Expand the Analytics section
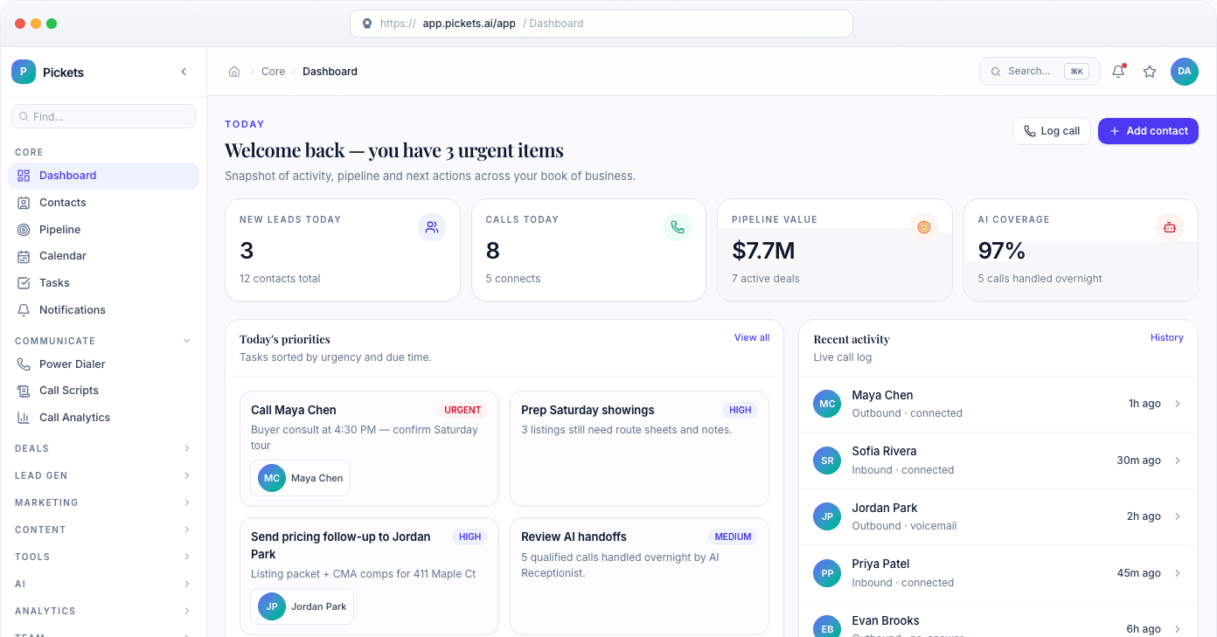This screenshot has height=637, width=1217. tap(187, 611)
